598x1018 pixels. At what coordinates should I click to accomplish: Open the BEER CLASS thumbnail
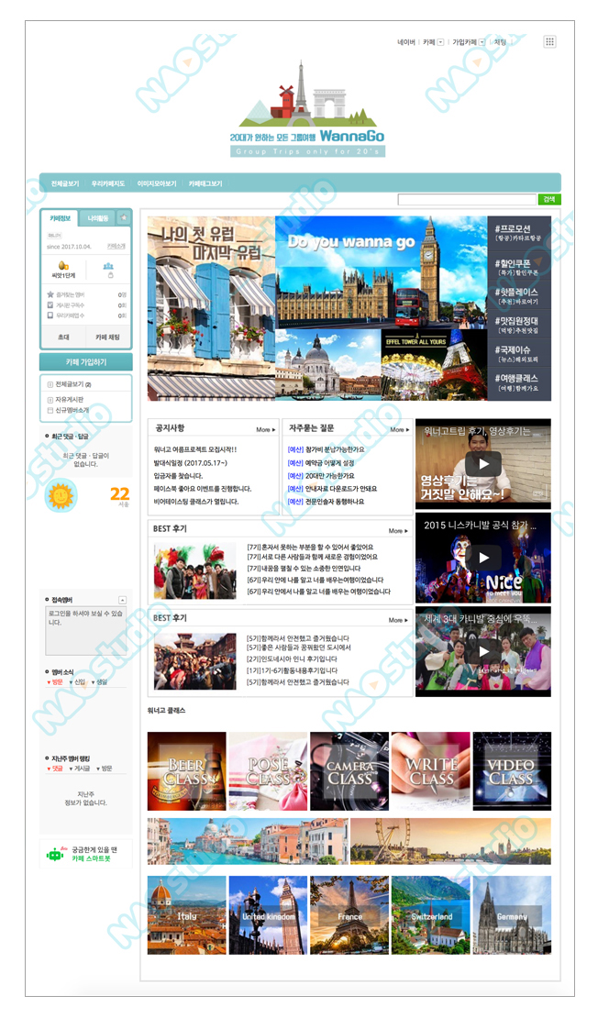(x=187, y=771)
